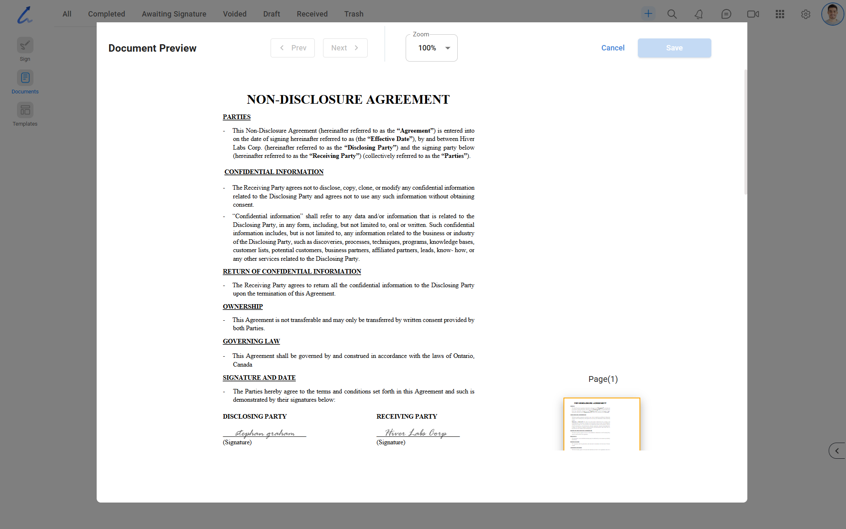Open the Sign sidebar icon
The image size is (846, 529).
[25, 45]
